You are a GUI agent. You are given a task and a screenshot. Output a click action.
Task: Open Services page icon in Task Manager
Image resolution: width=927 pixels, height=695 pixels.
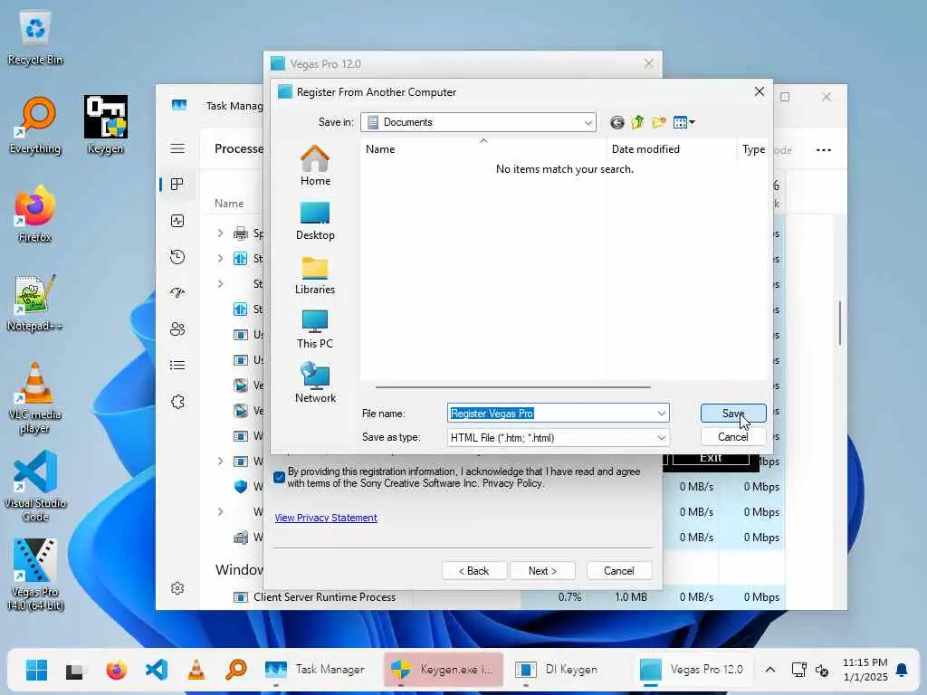click(177, 402)
